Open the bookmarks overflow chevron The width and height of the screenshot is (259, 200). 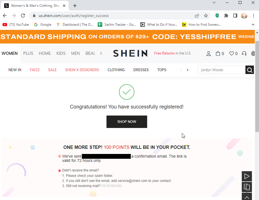(x=254, y=25)
